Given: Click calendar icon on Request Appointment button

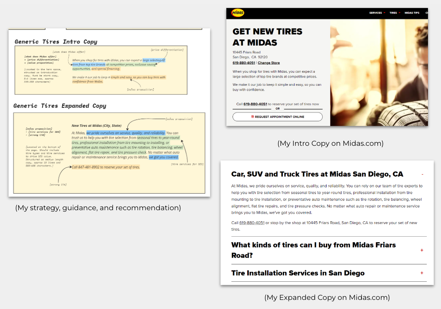Looking at the screenshot, I should click(x=253, y=117).
